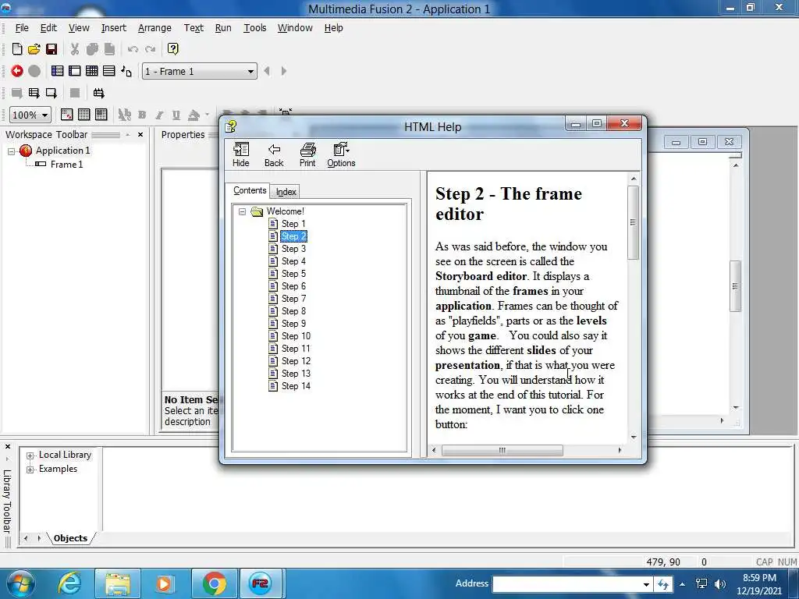Open the Frame editor icon
Image resolution: width=799 pixels, height=599 pixels.
[75, 71]
